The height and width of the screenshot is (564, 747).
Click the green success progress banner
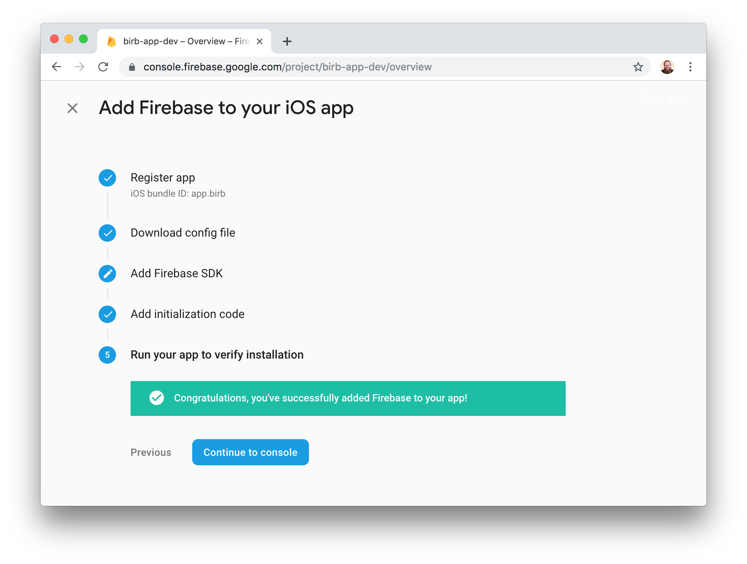[x=348, y=398]
